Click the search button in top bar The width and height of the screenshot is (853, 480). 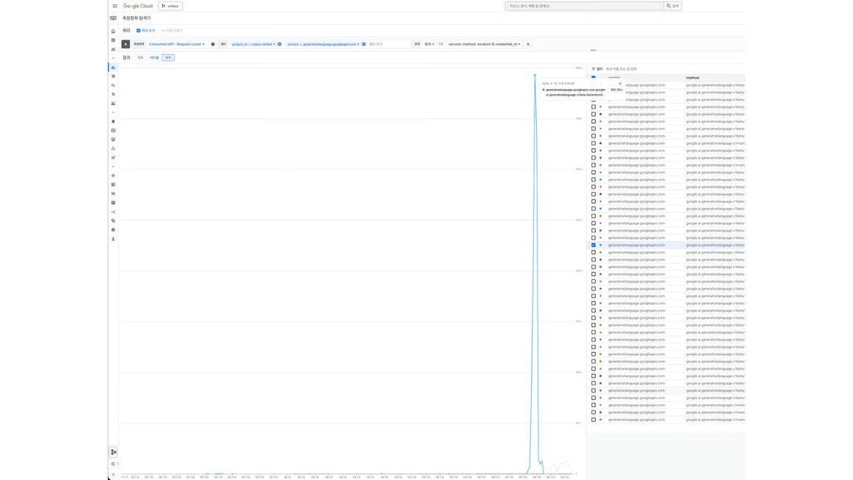click(673, 6)
